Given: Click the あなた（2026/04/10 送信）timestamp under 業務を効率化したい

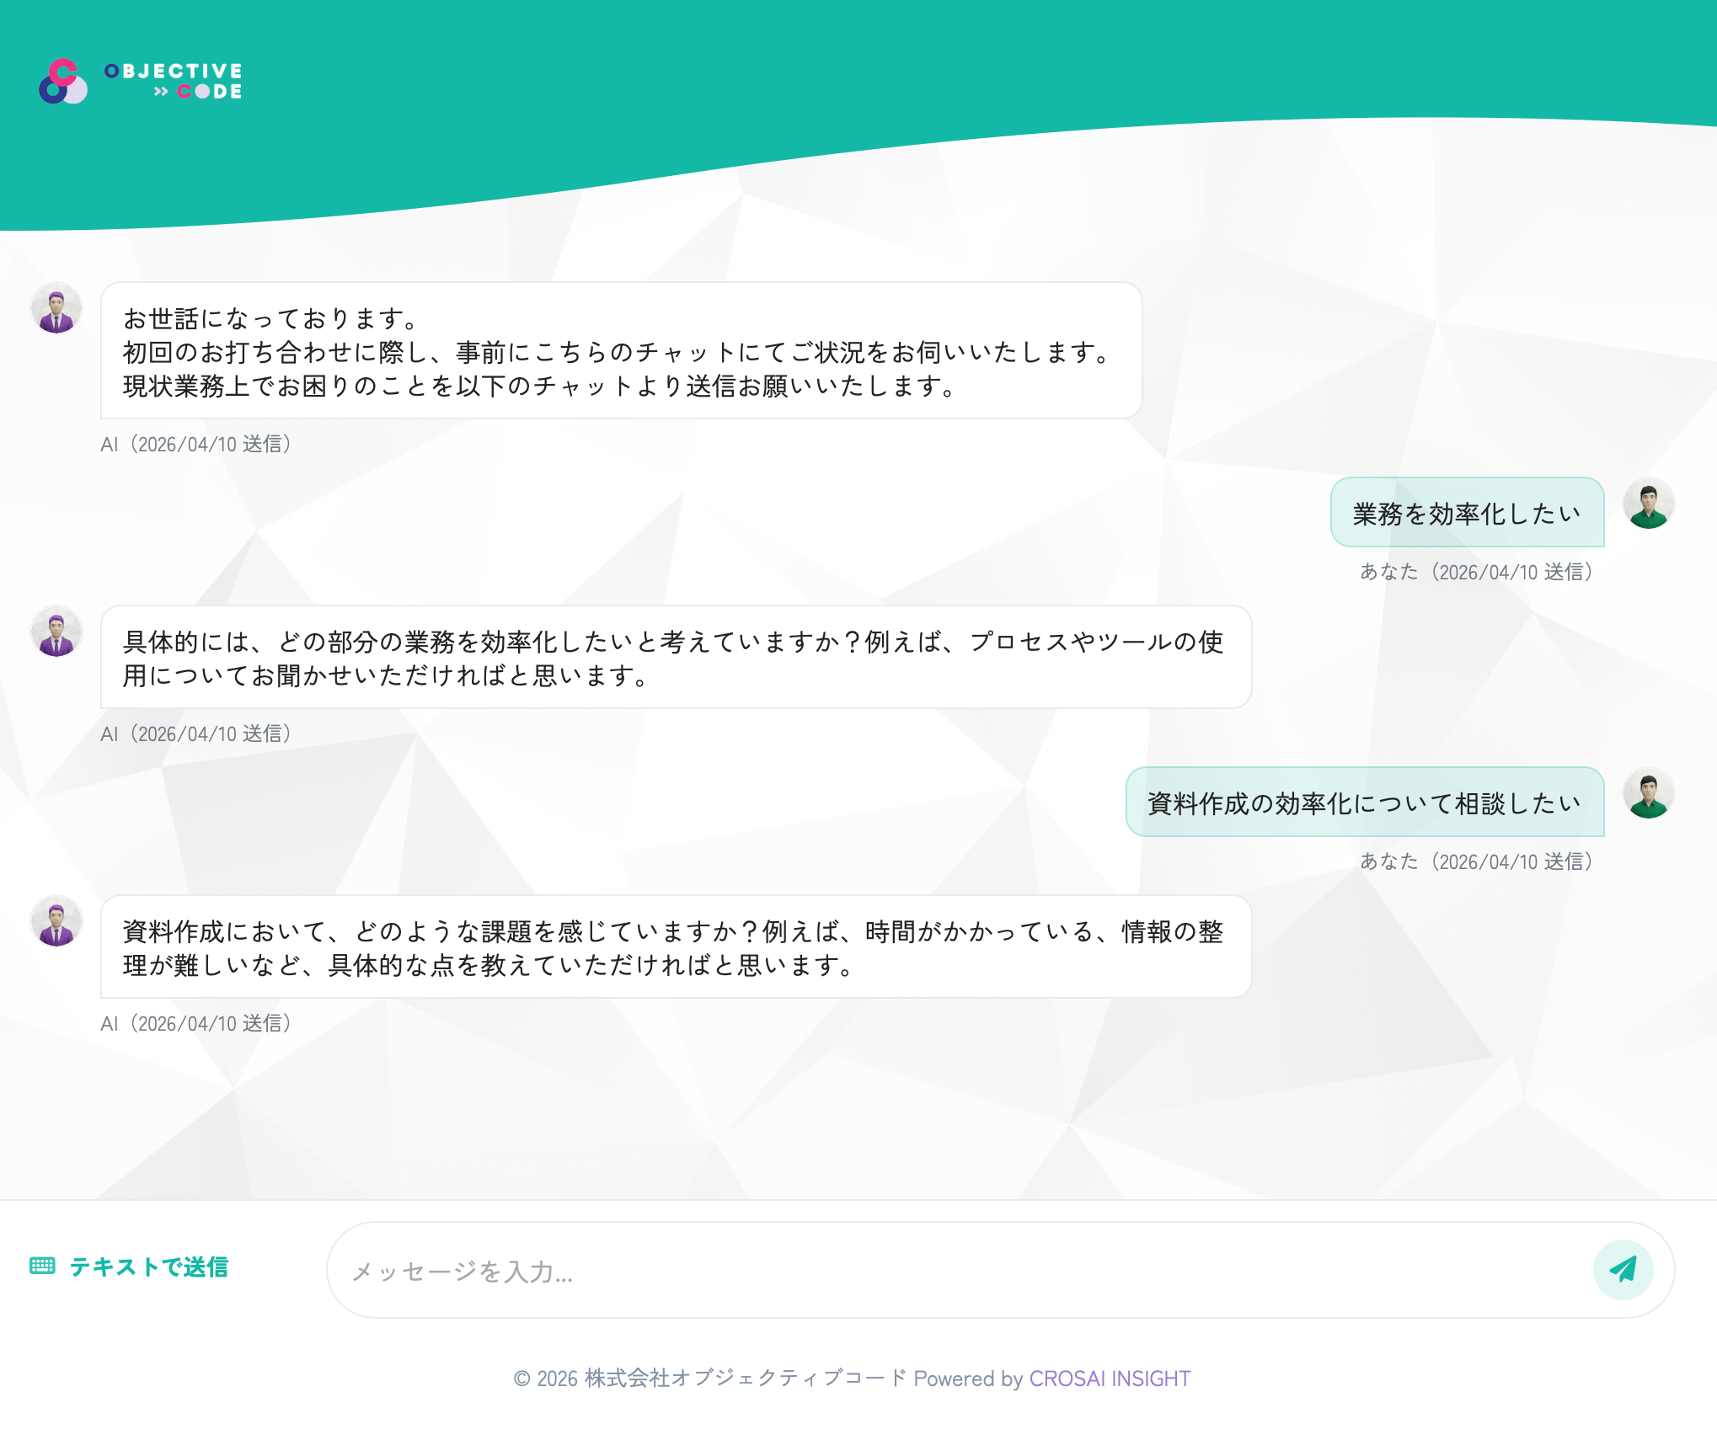Looking at the screenshot, I should (1477, 572).
